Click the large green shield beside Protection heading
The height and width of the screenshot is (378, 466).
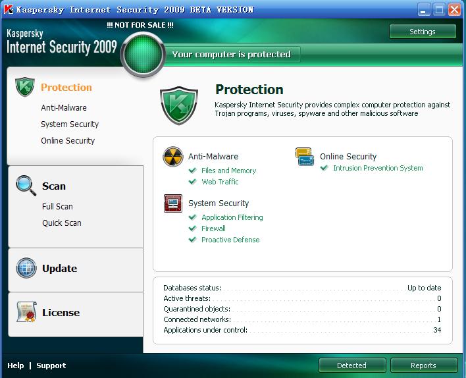point(179,105)
